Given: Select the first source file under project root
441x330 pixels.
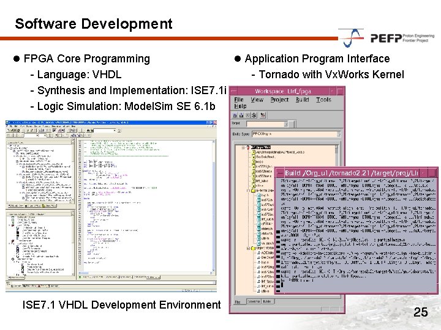Looking at the screenshot, I should click(x=280, y=152).
